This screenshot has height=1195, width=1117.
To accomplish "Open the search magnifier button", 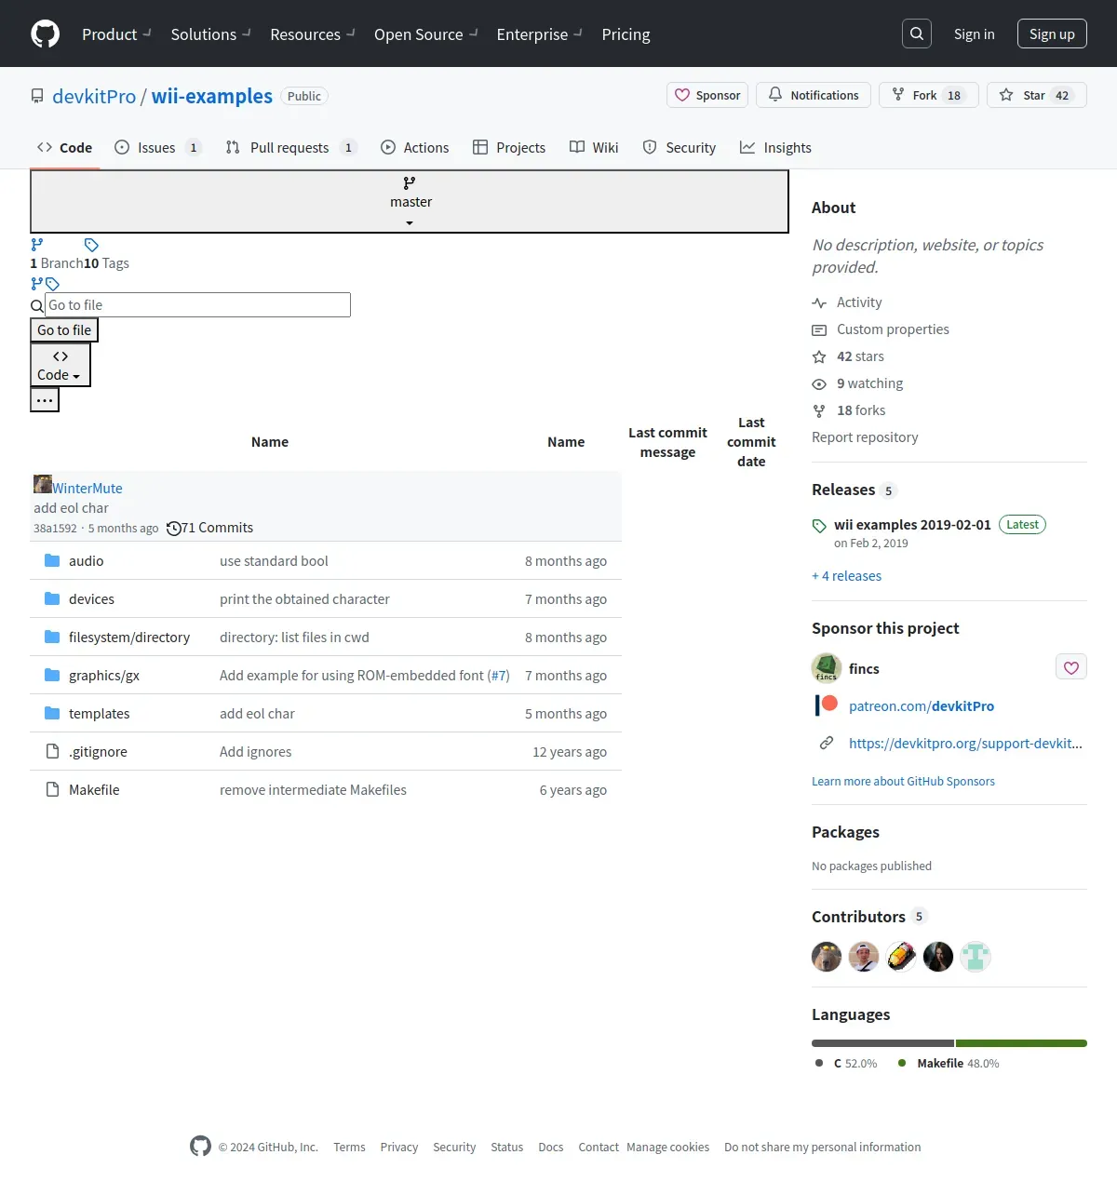I will tap(917, 34).
